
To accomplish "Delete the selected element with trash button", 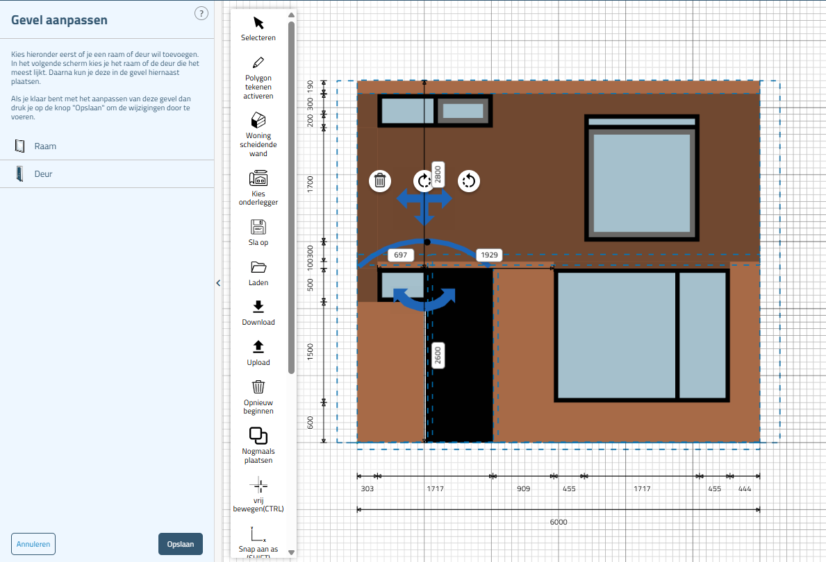I will 380,181.
